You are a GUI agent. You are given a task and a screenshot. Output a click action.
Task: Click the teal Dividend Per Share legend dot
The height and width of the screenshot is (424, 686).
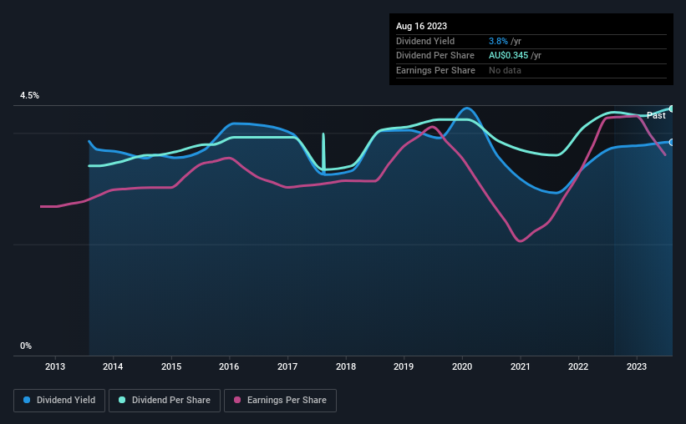[x=122, y=400]
